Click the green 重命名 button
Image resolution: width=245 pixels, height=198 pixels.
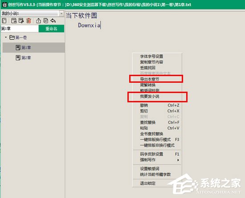point(51,28)
